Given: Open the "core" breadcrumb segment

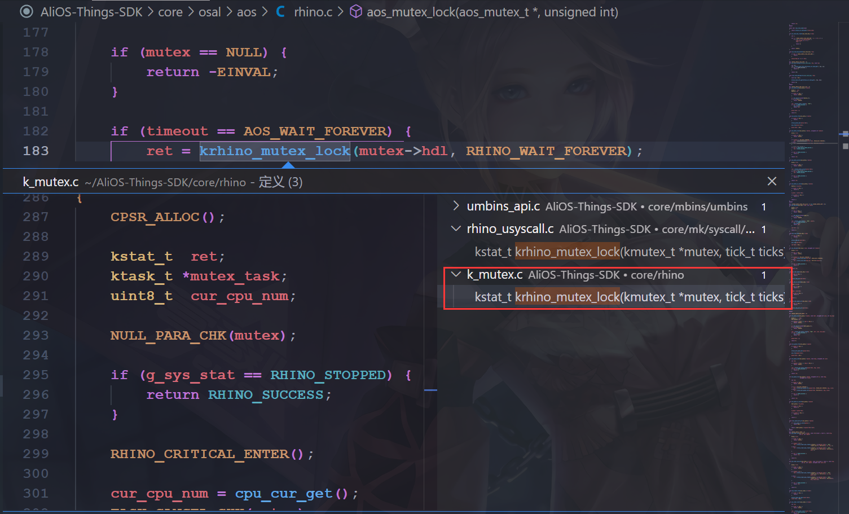Looking at the screenshot, I should pyautogui.click(x=170, y=12).
